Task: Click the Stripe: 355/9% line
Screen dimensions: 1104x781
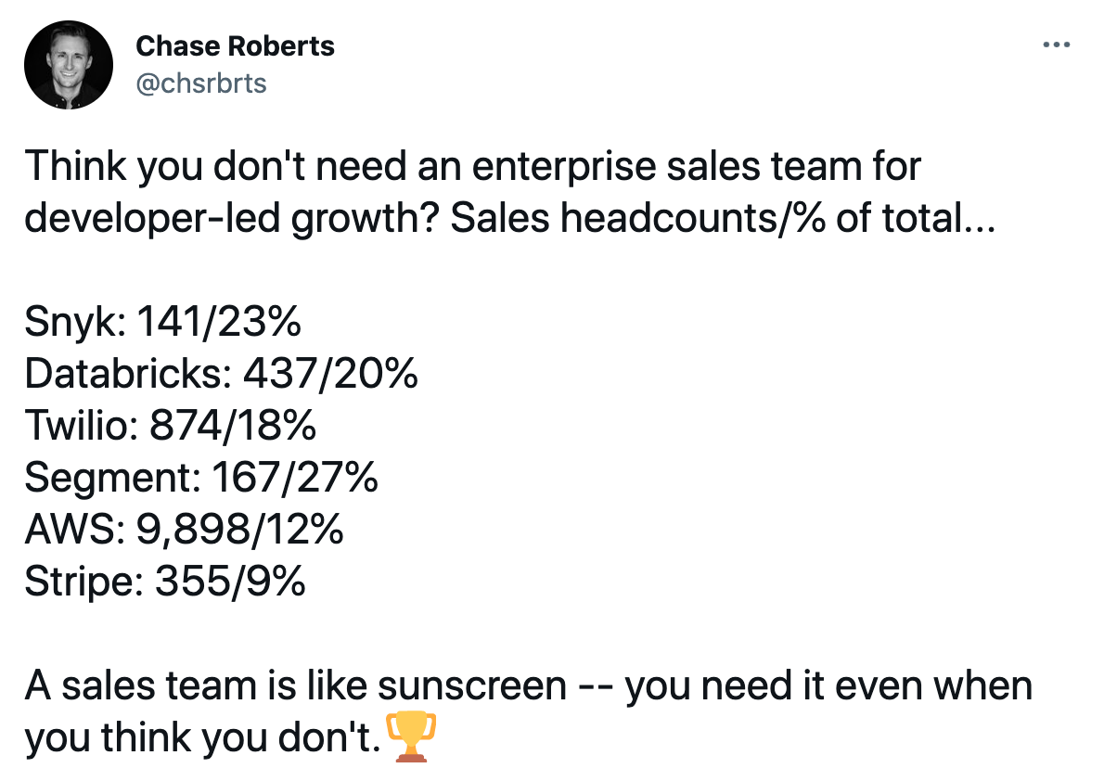Action: (165, 582)
